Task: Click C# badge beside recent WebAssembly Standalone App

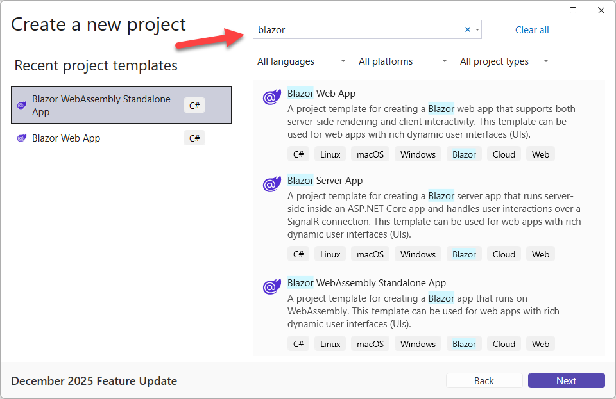Action: point(194,106)
